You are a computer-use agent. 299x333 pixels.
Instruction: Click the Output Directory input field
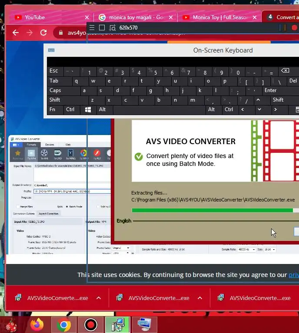click(72, 185)
